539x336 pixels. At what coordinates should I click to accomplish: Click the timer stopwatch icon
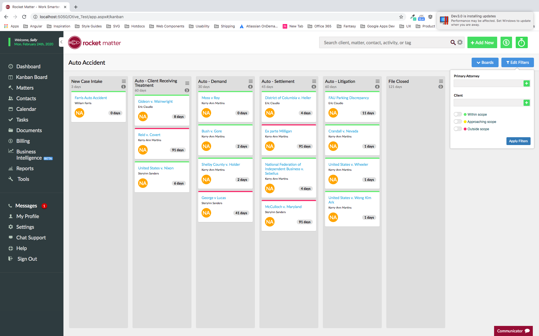tap(521, 43)
